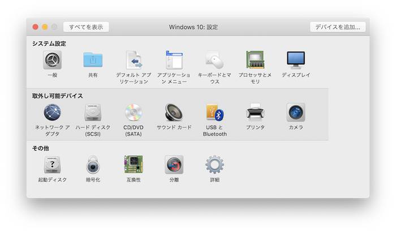The height and width of the screenshot is (233, 396).
Task: Open 暗号化 encryption lock icon
Action: coord(93,165)
